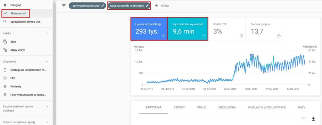The width and height of the screenshot is (322, 125).
Task: Switch to the URZĄDZENIA tab
Action: click(x=227, y=107)
